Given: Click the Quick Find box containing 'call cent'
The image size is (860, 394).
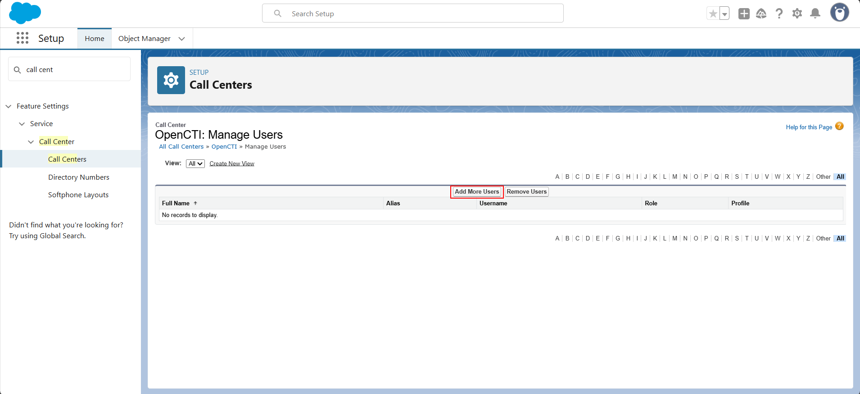Looking at the screenshot, I should (69, 69).
